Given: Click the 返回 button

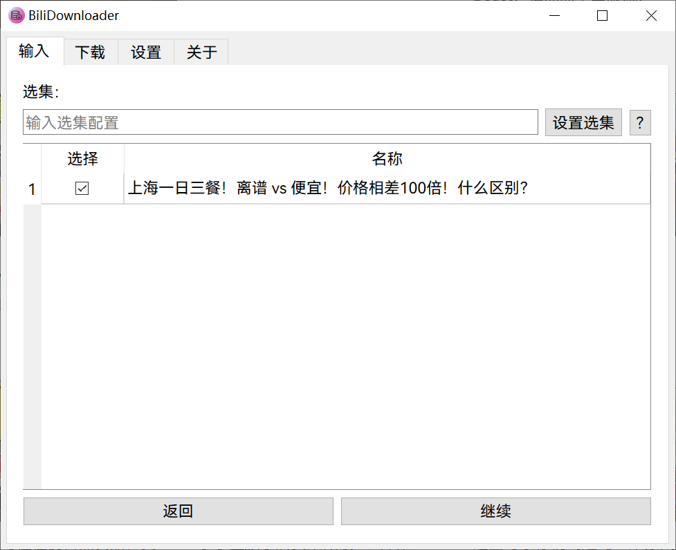Looking at the screenshot, I should click(179, 511).
